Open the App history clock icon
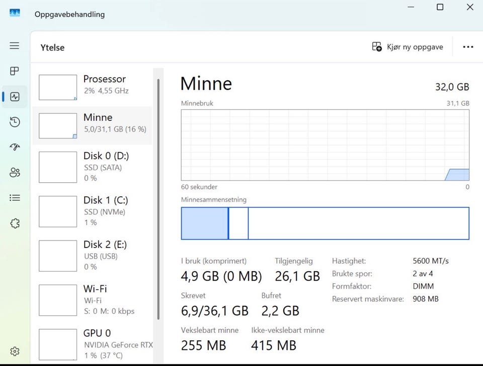The height and width of the screenshot is (366, 483). pyautogui.click(x=15, y=122)
